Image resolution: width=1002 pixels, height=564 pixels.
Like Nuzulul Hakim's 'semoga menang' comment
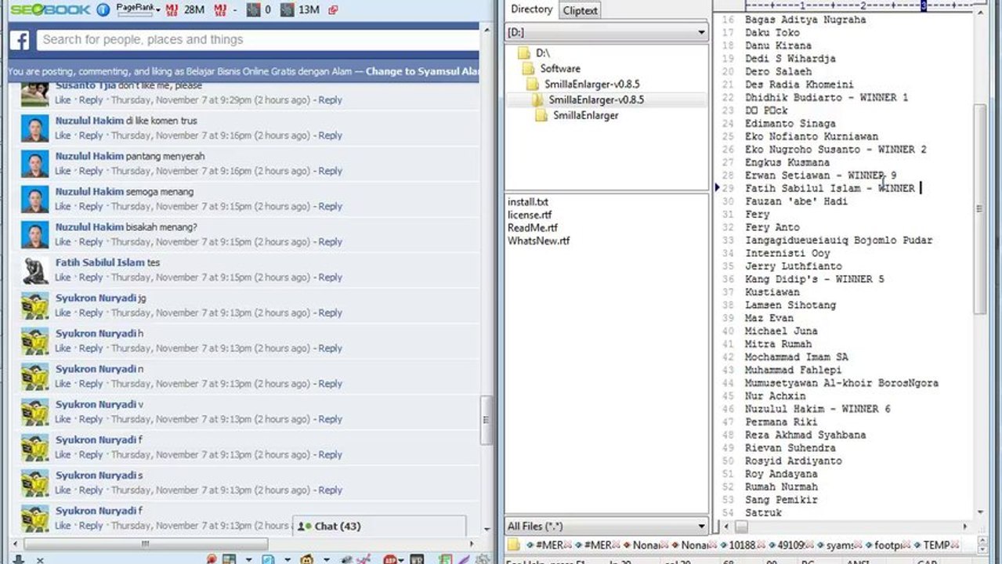click(63, 206)
